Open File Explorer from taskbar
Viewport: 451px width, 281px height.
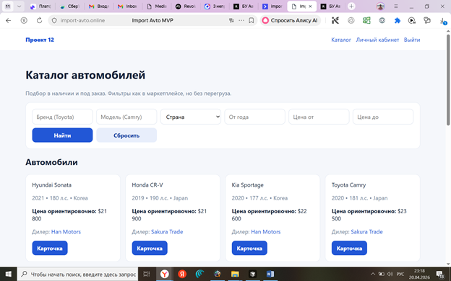[235, 274]
